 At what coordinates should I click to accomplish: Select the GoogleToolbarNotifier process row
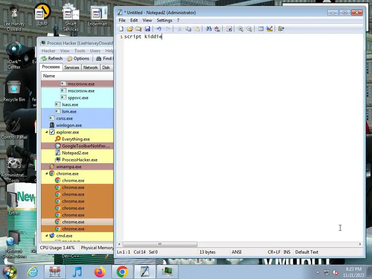tap(77, 146)
